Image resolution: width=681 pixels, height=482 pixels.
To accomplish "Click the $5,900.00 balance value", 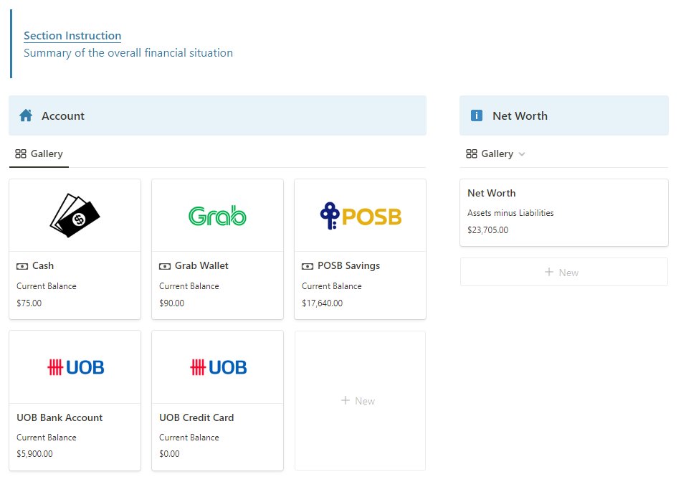I will (34, 454).
